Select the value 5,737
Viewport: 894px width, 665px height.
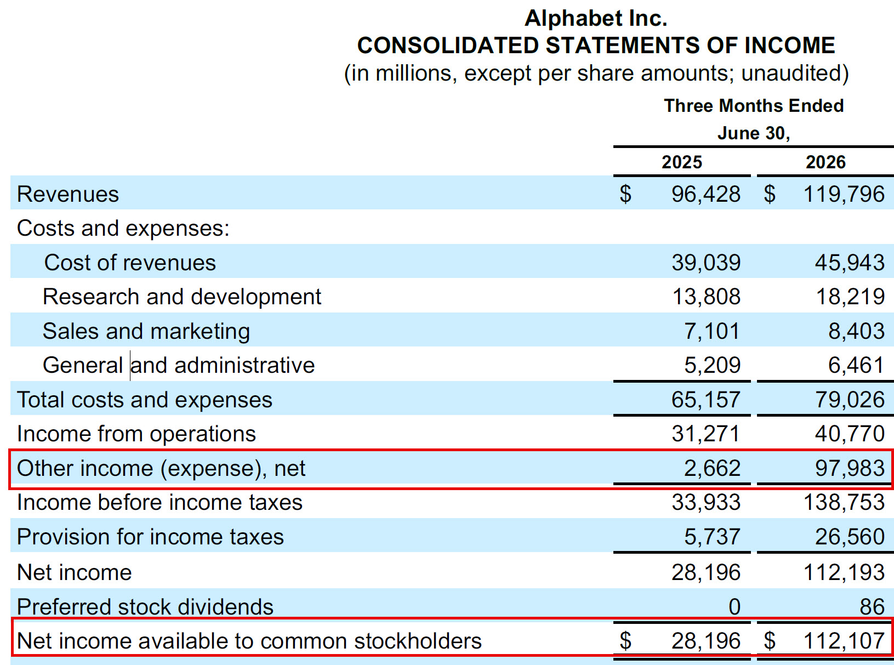tap(712, 537)
